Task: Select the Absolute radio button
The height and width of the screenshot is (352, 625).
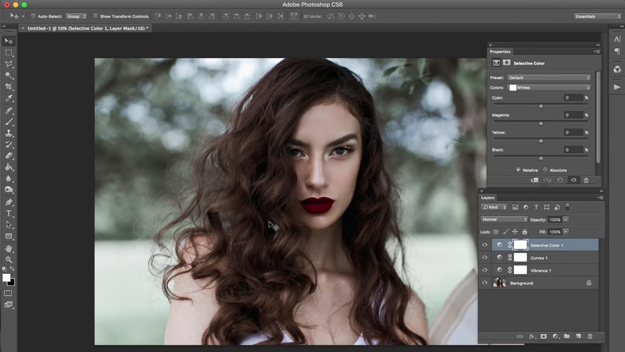Action: (x=545, y=170)
